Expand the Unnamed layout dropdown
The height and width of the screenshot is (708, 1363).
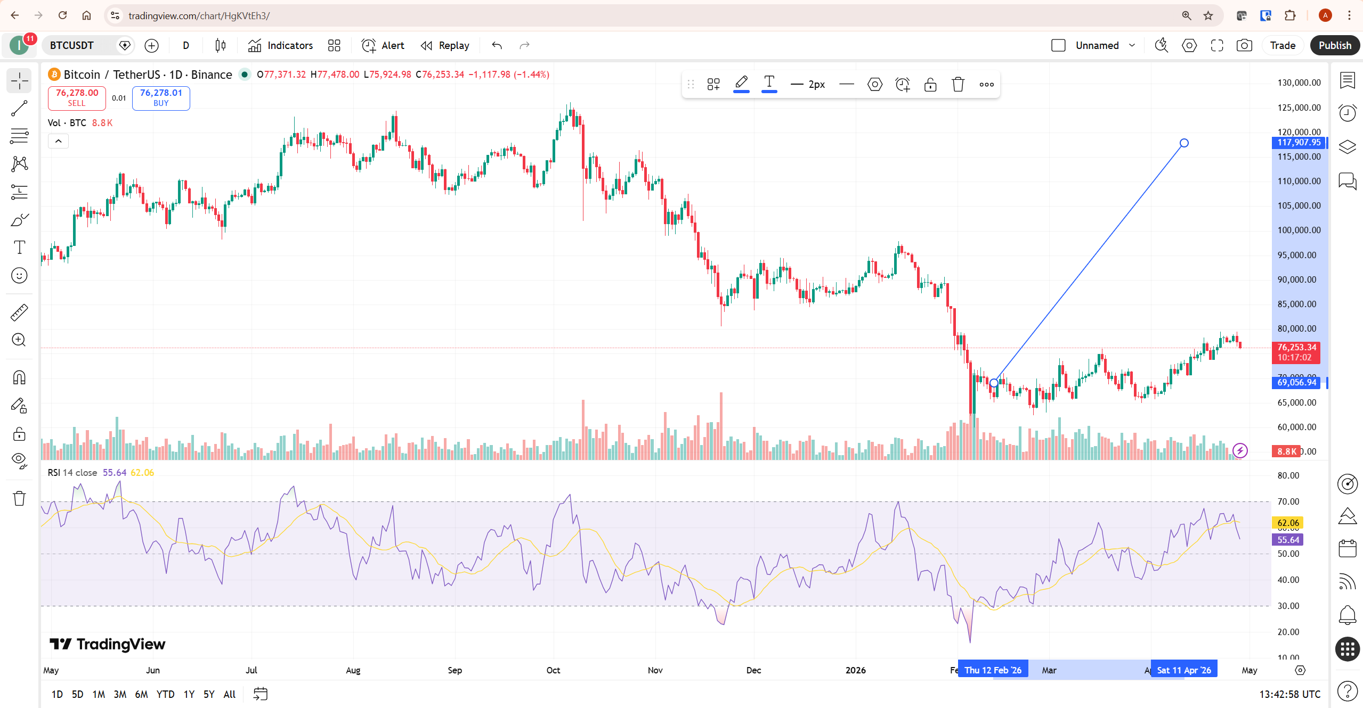(x=1132, y=45)
